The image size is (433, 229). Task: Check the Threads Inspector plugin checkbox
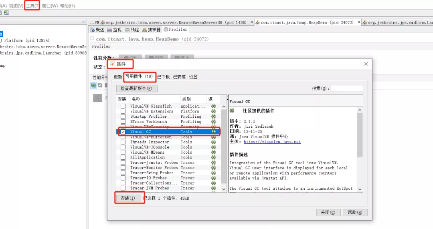tap(123, 142)
